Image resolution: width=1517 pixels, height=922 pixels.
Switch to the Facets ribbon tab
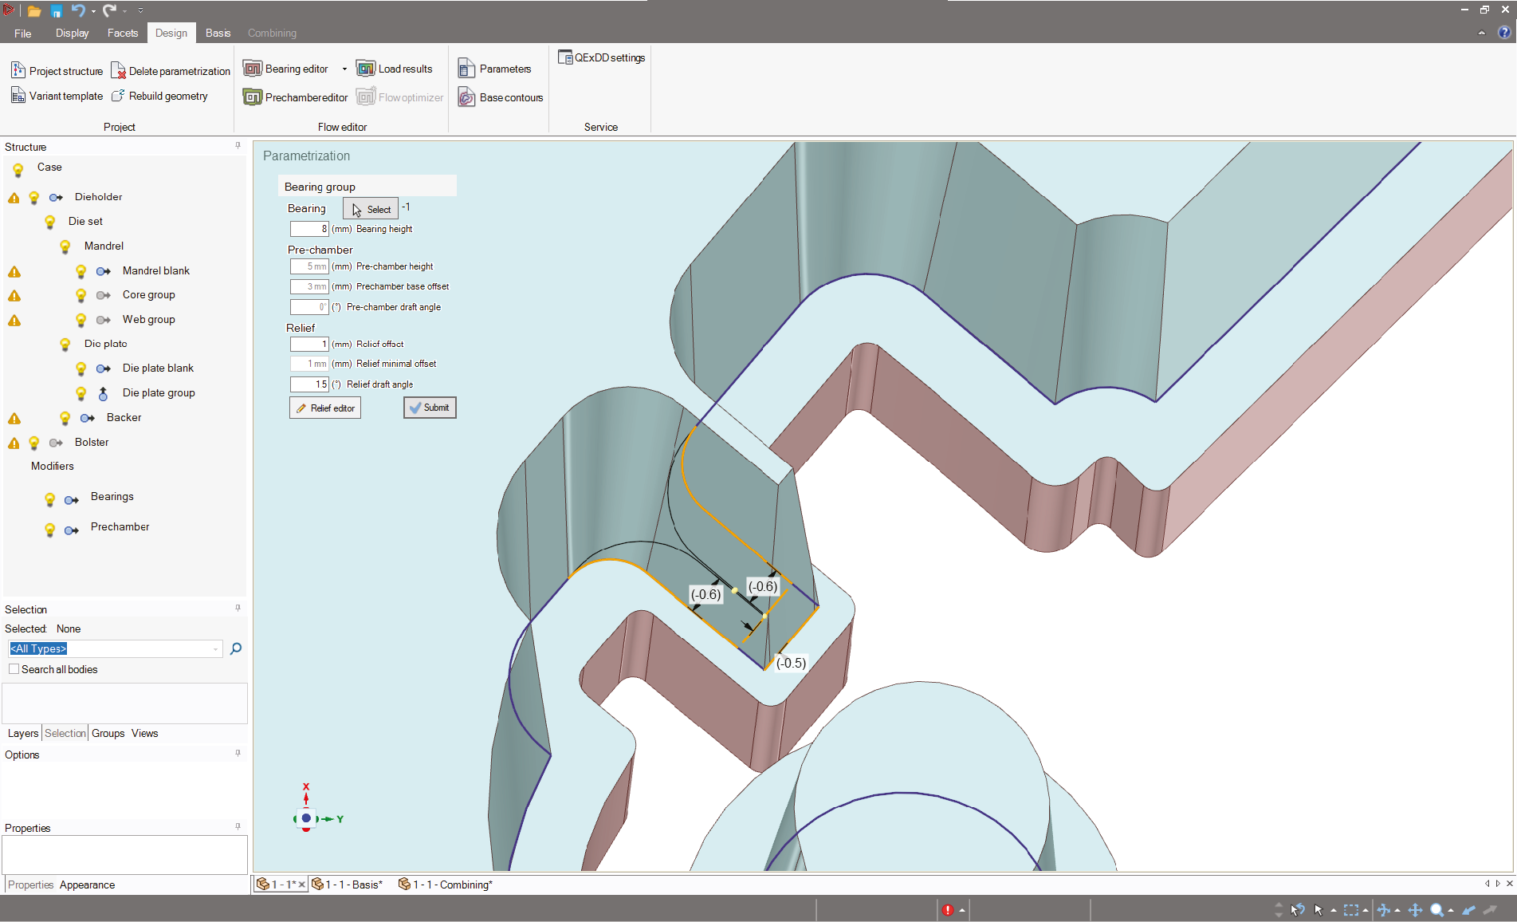(x=123, y=33)
